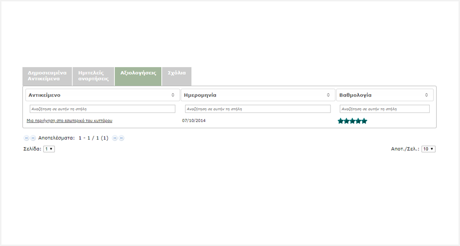Screen dimensions: 460x246
Task: Click the Αντικείμενο column search field
Action: (102, 109)
